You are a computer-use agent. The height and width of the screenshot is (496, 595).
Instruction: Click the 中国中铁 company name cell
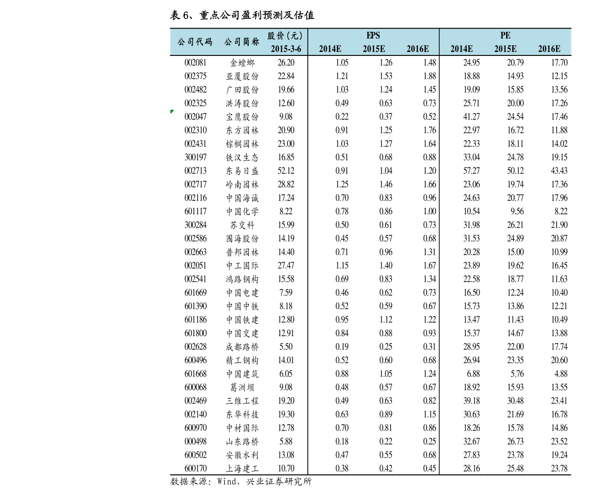point(242,306)
